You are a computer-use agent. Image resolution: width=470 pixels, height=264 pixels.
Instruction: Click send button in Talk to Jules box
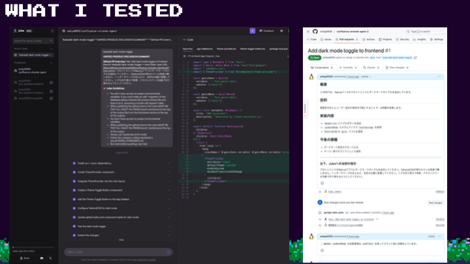coord(169,252)
